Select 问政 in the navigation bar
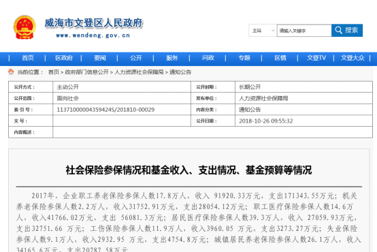 pos(208,58)
